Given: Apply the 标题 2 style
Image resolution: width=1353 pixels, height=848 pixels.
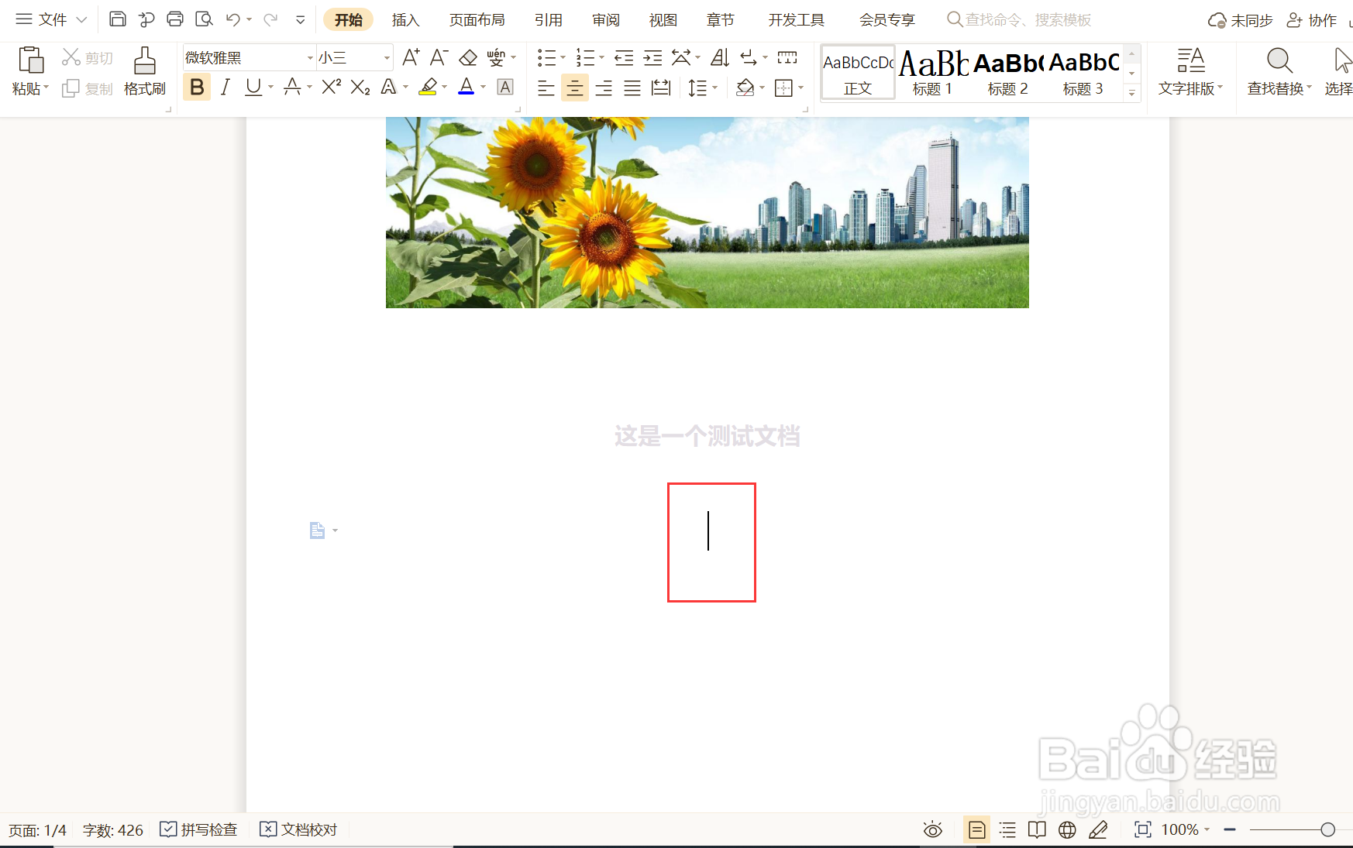Looking at the screenshot, I should click(1007, 73).
